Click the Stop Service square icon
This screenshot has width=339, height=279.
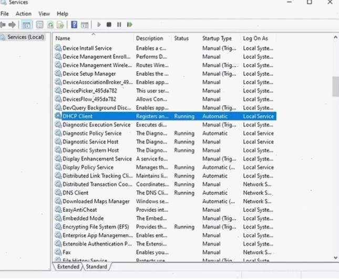coord(109,25)
